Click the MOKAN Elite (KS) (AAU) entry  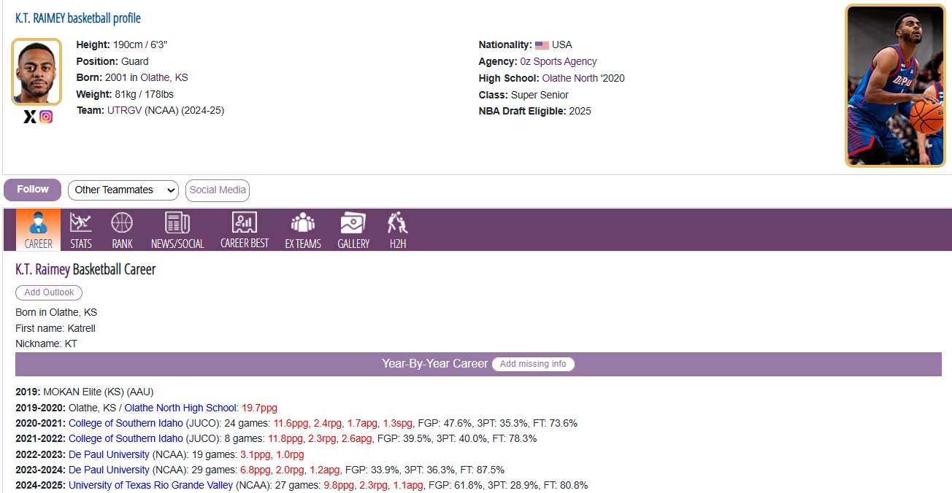click(99, 392)
